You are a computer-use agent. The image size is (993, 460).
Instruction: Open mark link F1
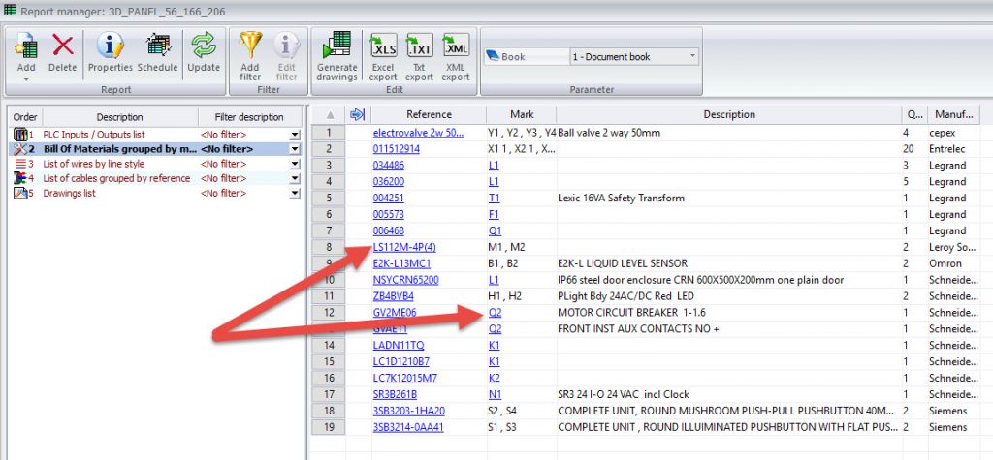[494, 214]
